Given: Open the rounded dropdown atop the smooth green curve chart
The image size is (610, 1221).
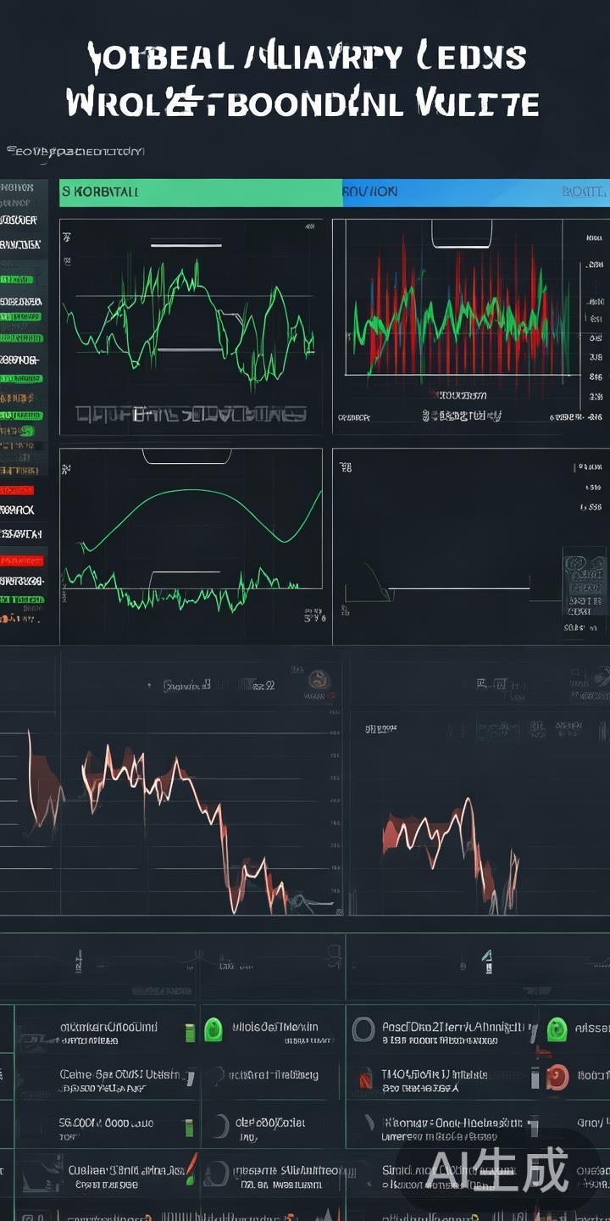Looking at the screenshot, I should click(186, 456).
